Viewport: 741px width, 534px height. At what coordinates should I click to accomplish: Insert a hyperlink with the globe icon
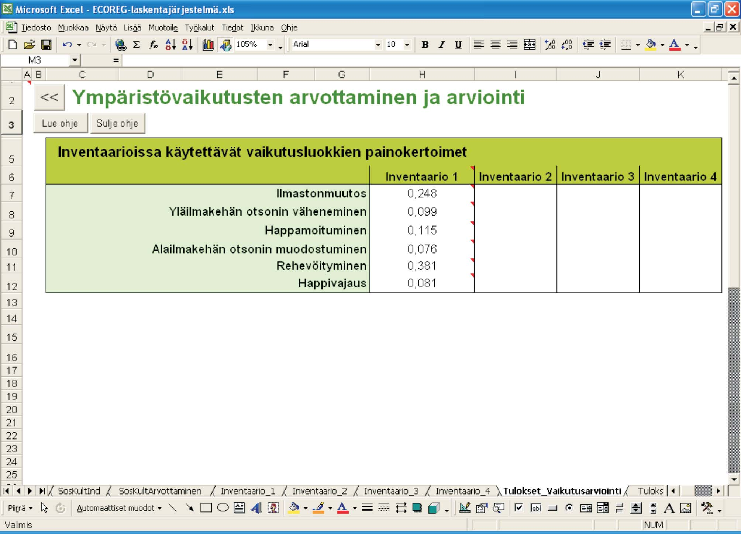[x=120, y=45]
